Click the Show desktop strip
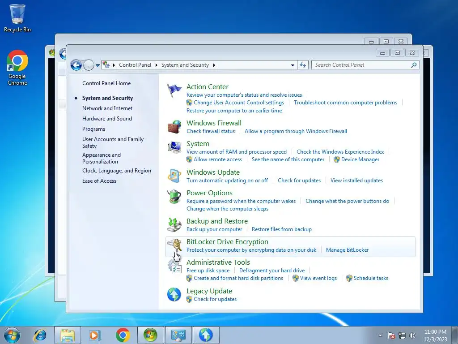 [x=455, y=335]
